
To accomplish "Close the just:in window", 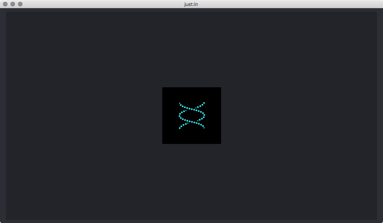I will pyautogui.click(x=5, y=4).
